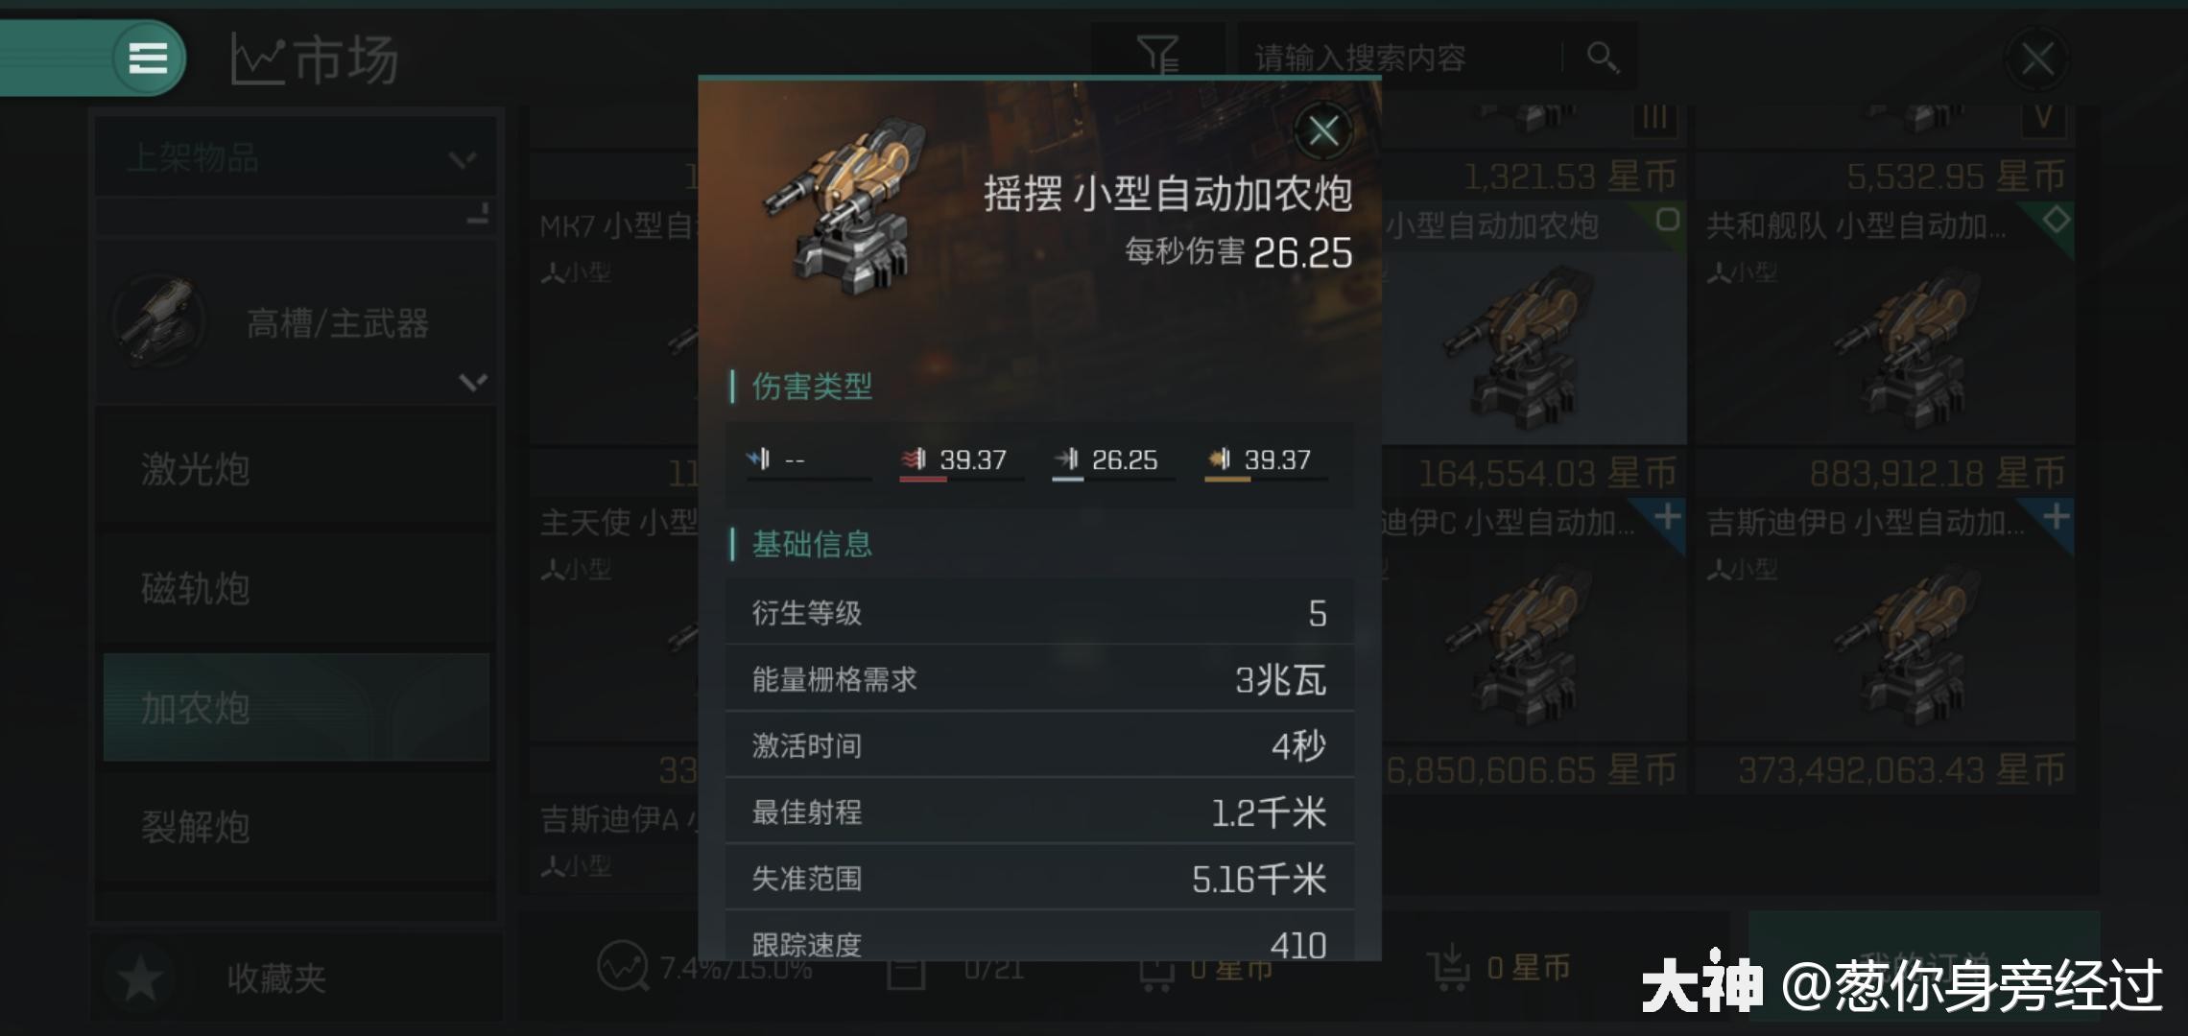This screenshot has height=1036, width=2188.
Task: Click the favorites star icon
Action: [141, 978]
